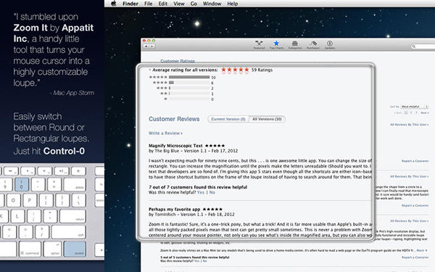
Task: Open the Featured section in App Store toolbar
Action: pyautogui.click(x=259, y=45)
